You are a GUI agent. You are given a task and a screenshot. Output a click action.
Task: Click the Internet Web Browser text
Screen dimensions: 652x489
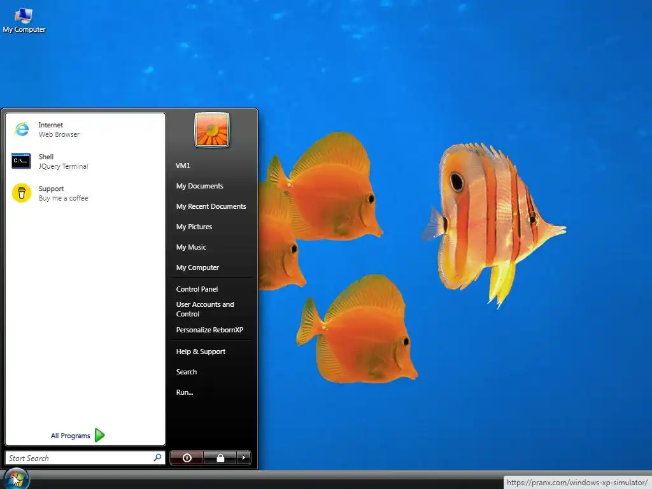[x=59, y=129]
